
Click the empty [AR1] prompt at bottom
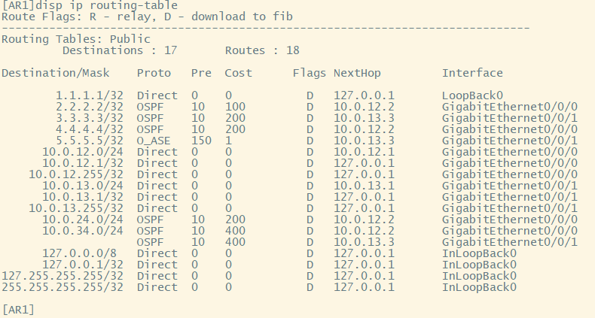pyautogui.click(x=18, y=310)
